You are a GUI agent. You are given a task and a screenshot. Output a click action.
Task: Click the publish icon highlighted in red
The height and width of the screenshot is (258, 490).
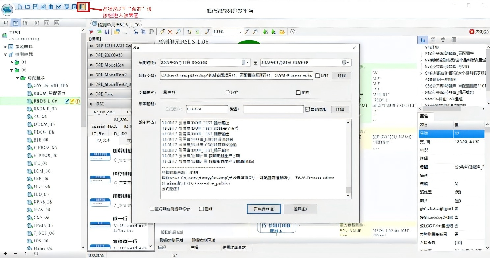83,7
